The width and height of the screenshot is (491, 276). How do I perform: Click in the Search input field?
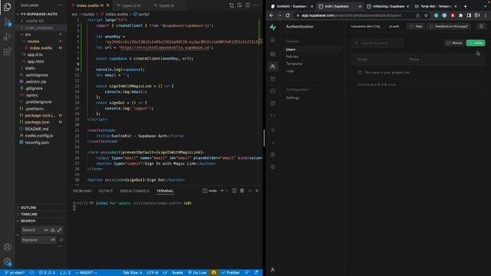click(x=32, y=230)
